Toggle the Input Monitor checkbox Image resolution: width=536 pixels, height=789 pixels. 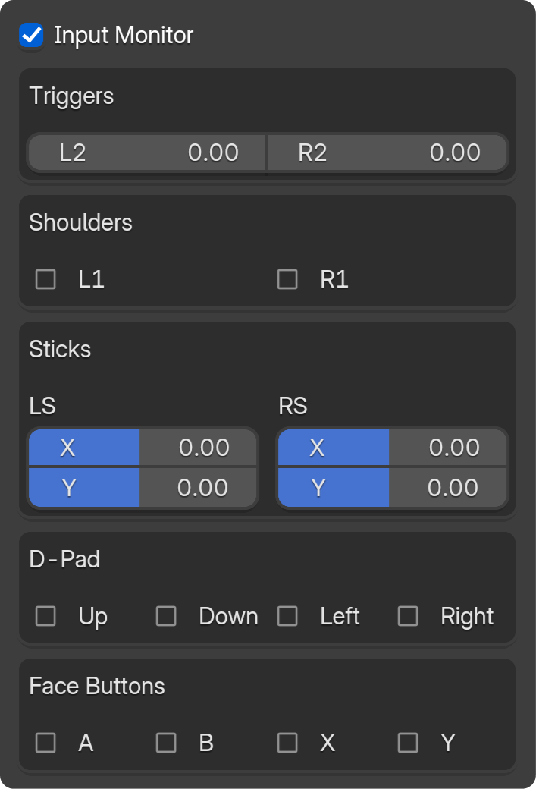point(30,34)
